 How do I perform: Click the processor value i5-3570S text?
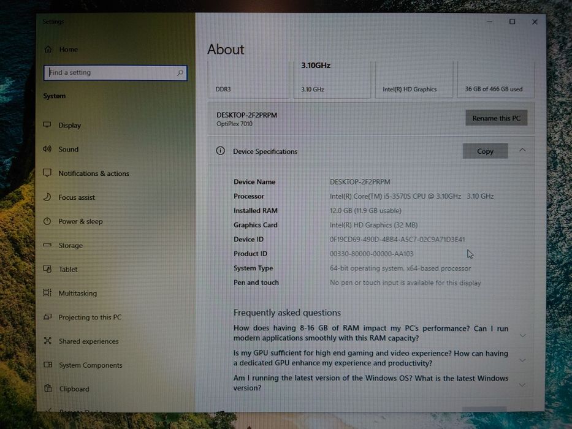pyautogui.click(x=411, y=196)
